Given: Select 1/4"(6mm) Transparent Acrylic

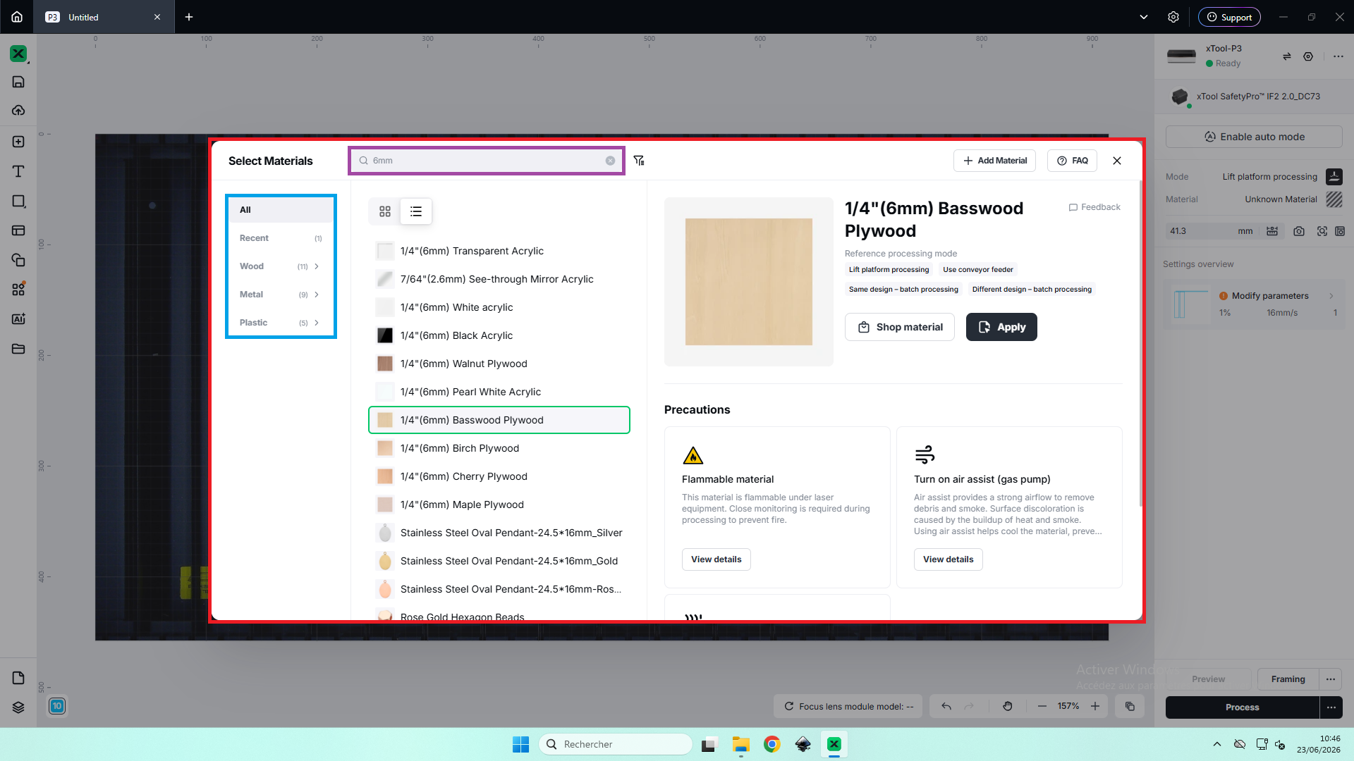Looking at the screenshot, I should coord(499,251).
